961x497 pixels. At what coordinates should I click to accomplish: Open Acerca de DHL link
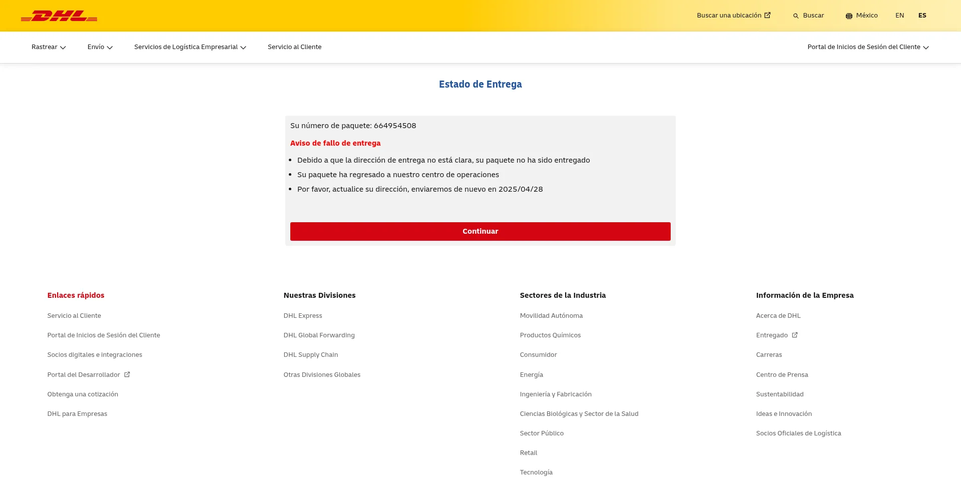pyautogui.click(x=778, y=315)
